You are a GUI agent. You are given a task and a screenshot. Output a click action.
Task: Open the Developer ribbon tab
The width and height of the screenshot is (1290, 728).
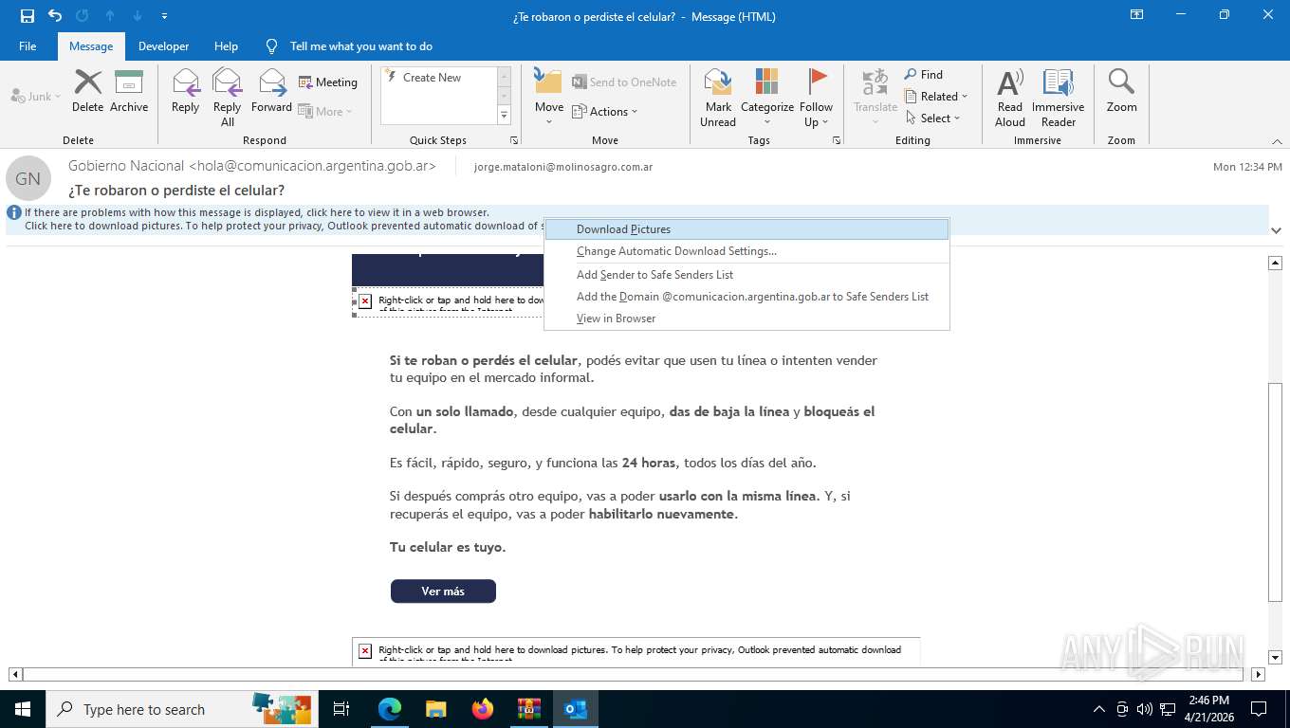click(x=163, y=45)
